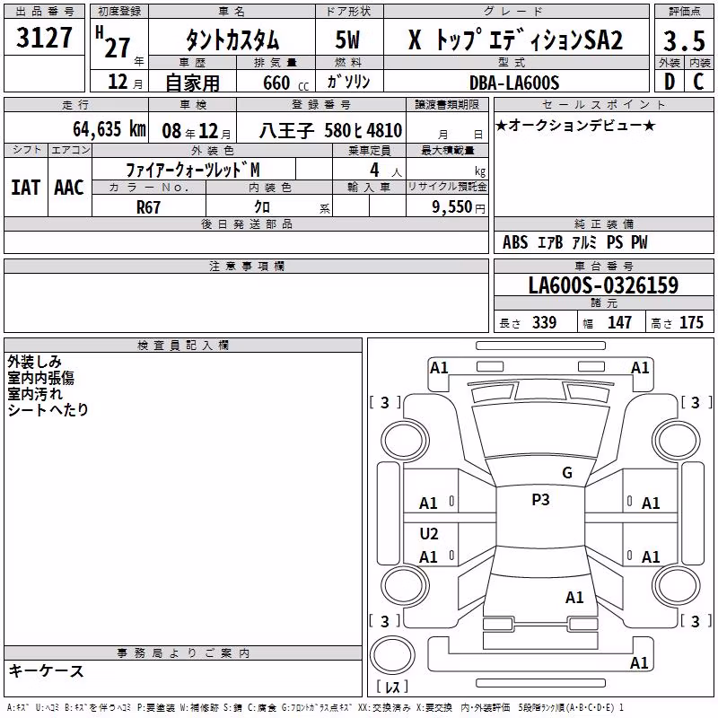718x718 pixels.
Task: Select shift type IAT
Action: [25, 188]
